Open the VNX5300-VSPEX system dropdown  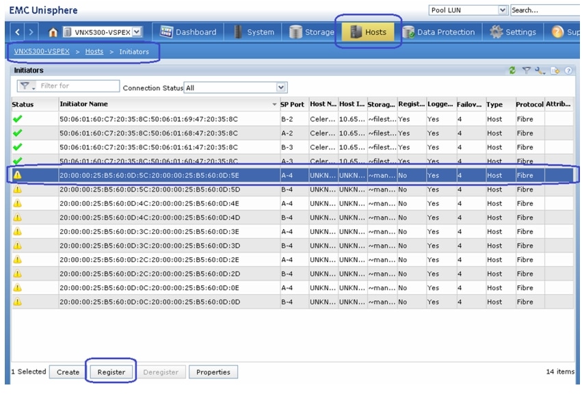(x=137, y=32)
